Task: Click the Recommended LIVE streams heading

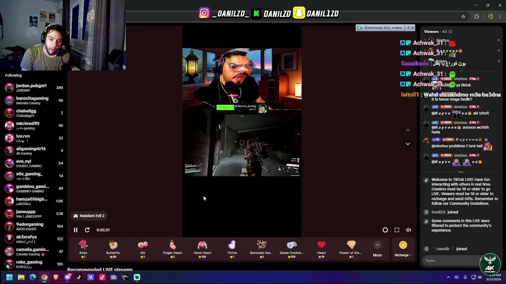Action: coord(100,270)
